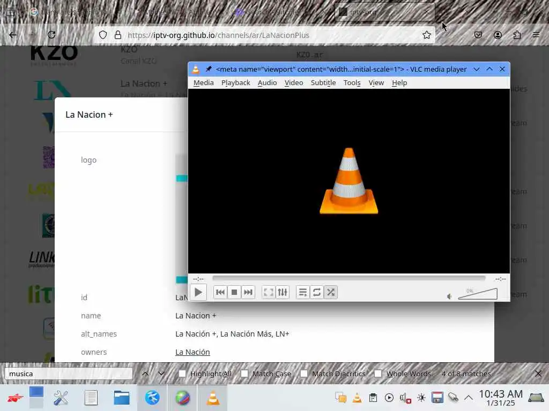The image size is (549, 411).
Task: Show VLC extended settings equalizer
Action: pyautogui.click(x=283, y=292)
